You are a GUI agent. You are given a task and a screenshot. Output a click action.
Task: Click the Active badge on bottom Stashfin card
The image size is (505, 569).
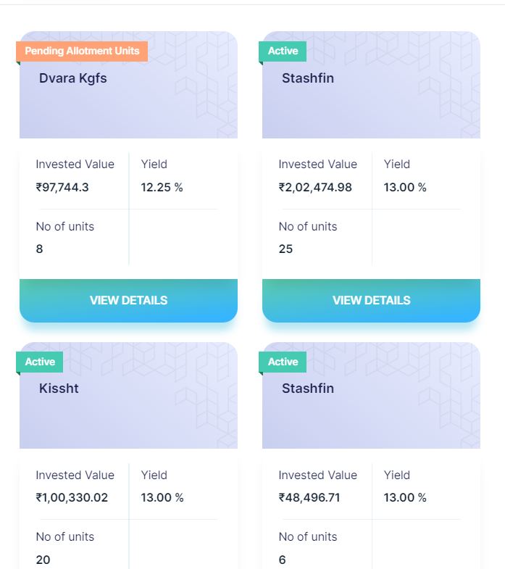pyautogui.click(x=283, y=362)
